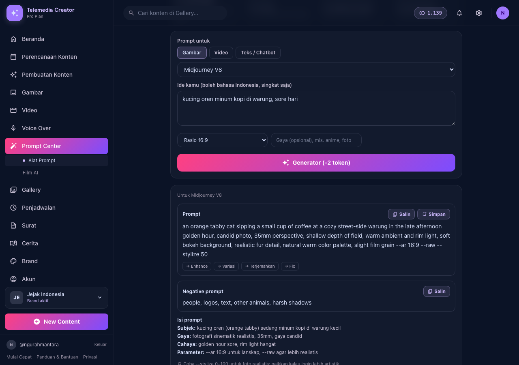The image size is (519, 365).
Task: Open the user avatar N in header
Action: [x=503, y=13]
